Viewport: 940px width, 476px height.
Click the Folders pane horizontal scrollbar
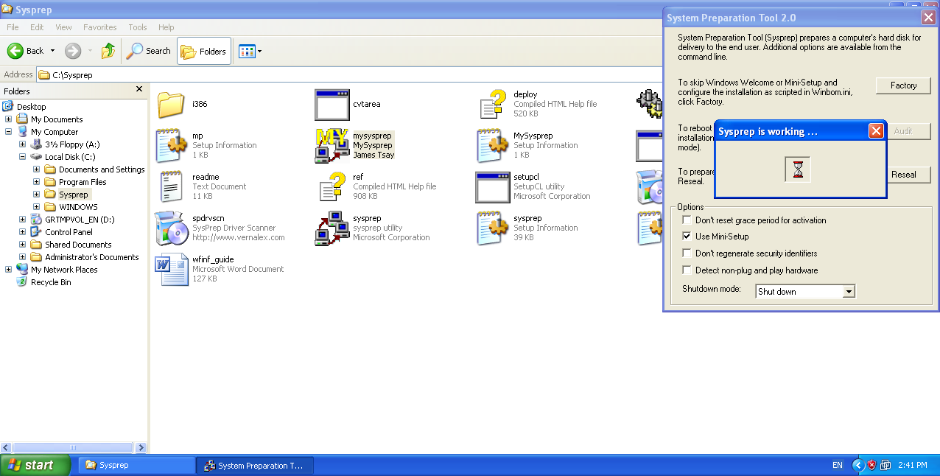(74, 448)
